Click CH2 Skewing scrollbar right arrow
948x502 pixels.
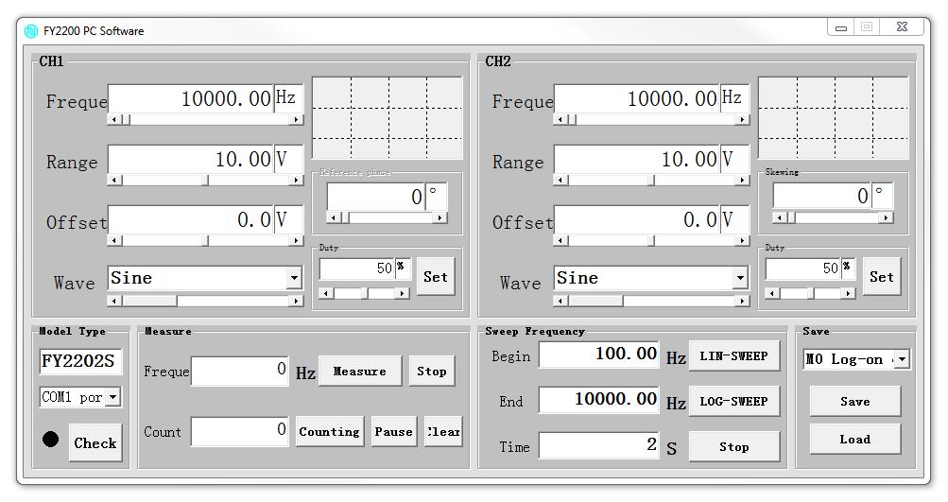(887, 217)
